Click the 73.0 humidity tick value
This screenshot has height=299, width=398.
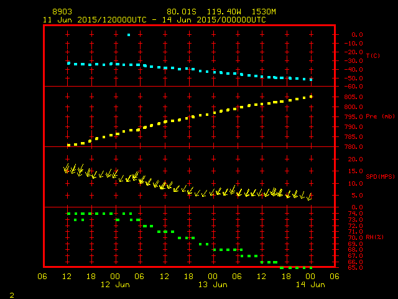(x=355, y=220)
